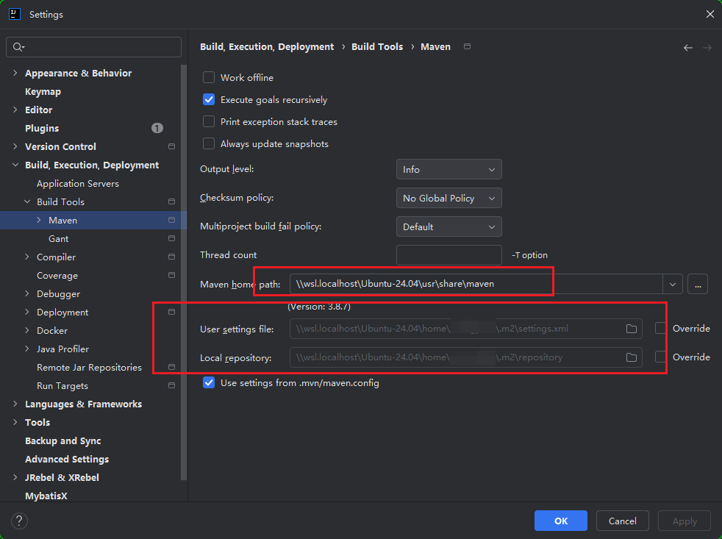
Task: Open the Checksum policy dropdown
Action: click(x=449, y=198)
